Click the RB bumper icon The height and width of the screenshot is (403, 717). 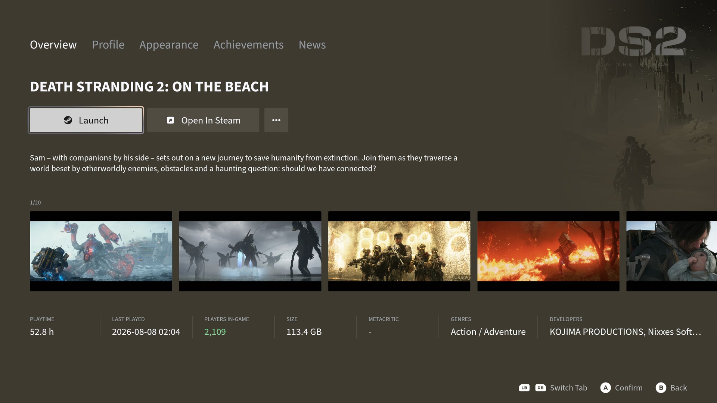pyautogui.click(x=540, y=388)
